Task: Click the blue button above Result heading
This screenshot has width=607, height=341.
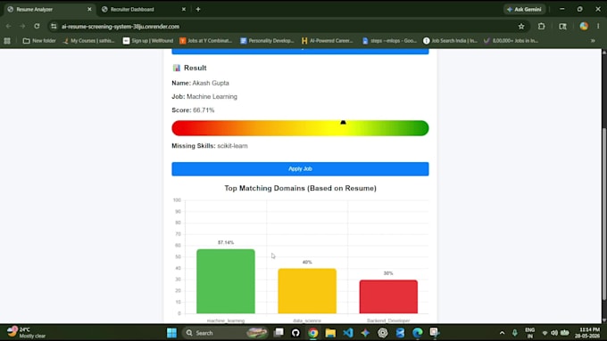Action: click(300, 52)
